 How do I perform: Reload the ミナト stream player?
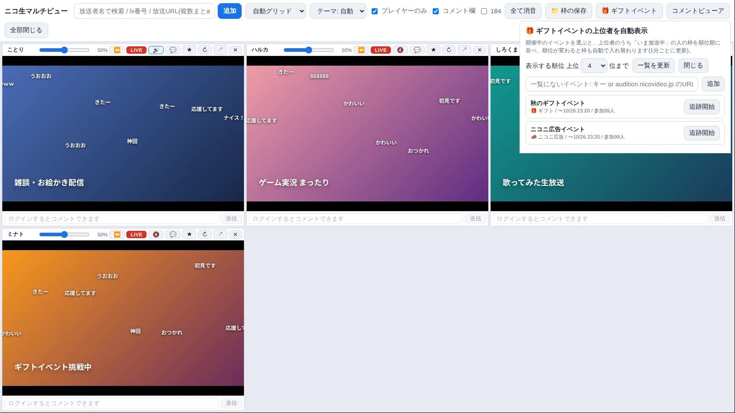click(x=205, y=234)
